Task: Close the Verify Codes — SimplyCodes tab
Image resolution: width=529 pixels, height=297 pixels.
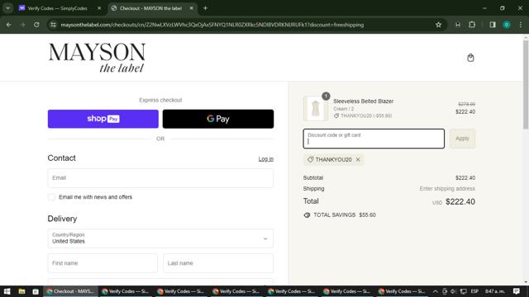Action: tap(99, 8)
